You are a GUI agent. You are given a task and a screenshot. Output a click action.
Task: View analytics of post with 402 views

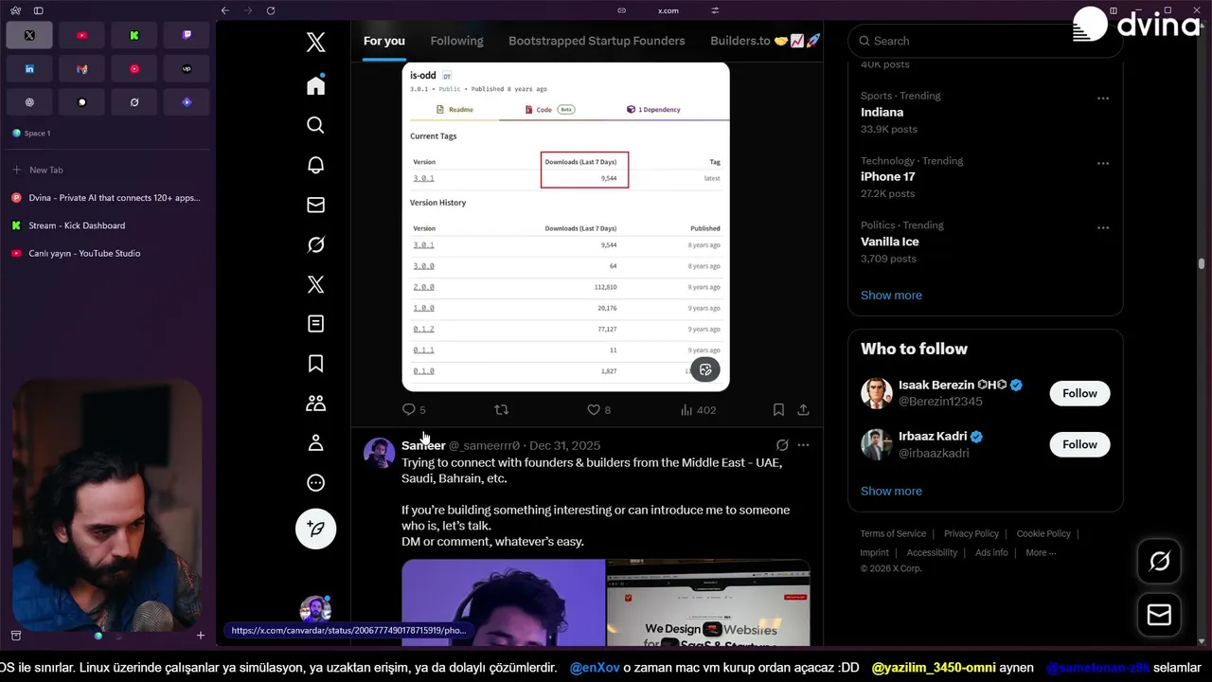coord(698,409)
